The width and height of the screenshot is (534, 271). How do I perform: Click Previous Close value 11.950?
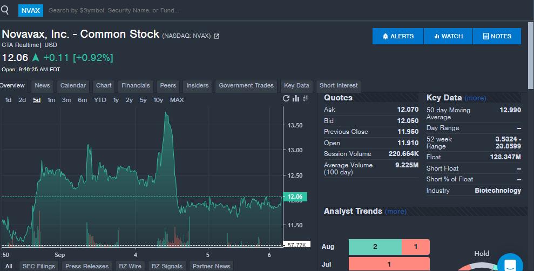tap(408, 132)
